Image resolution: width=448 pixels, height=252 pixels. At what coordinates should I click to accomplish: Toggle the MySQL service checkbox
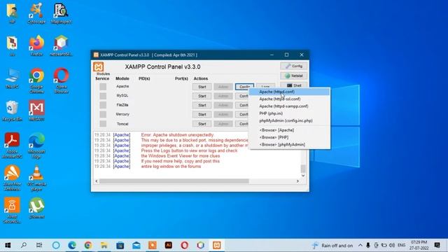103,96
